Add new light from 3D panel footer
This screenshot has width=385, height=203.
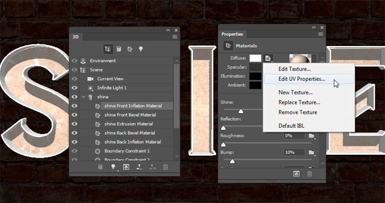pyautogui.click(x=113, y=167)
